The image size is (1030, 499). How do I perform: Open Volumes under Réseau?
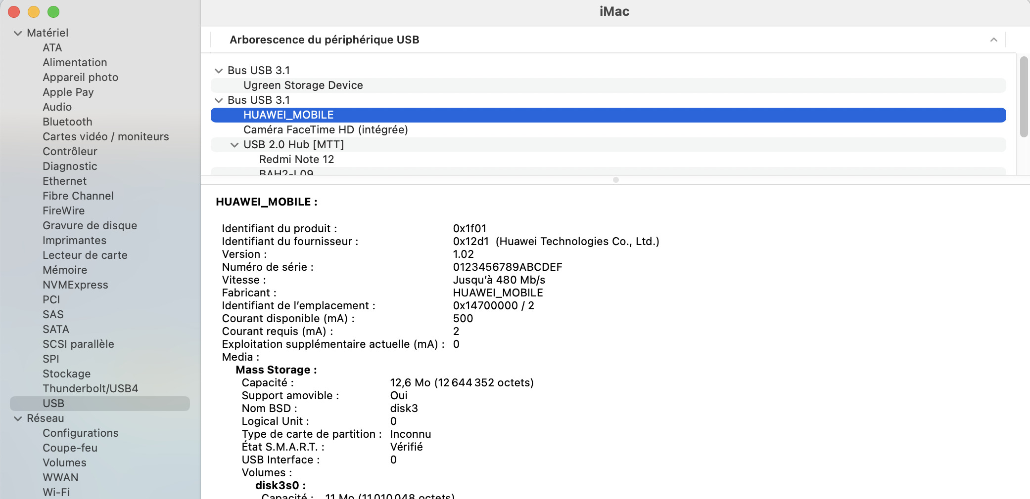pyautogui.click(x=64, y=462)
